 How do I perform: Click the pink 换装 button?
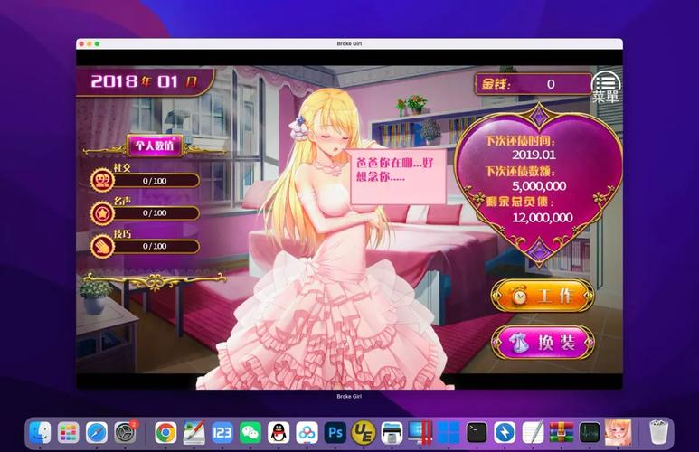(x=543, y=343)
